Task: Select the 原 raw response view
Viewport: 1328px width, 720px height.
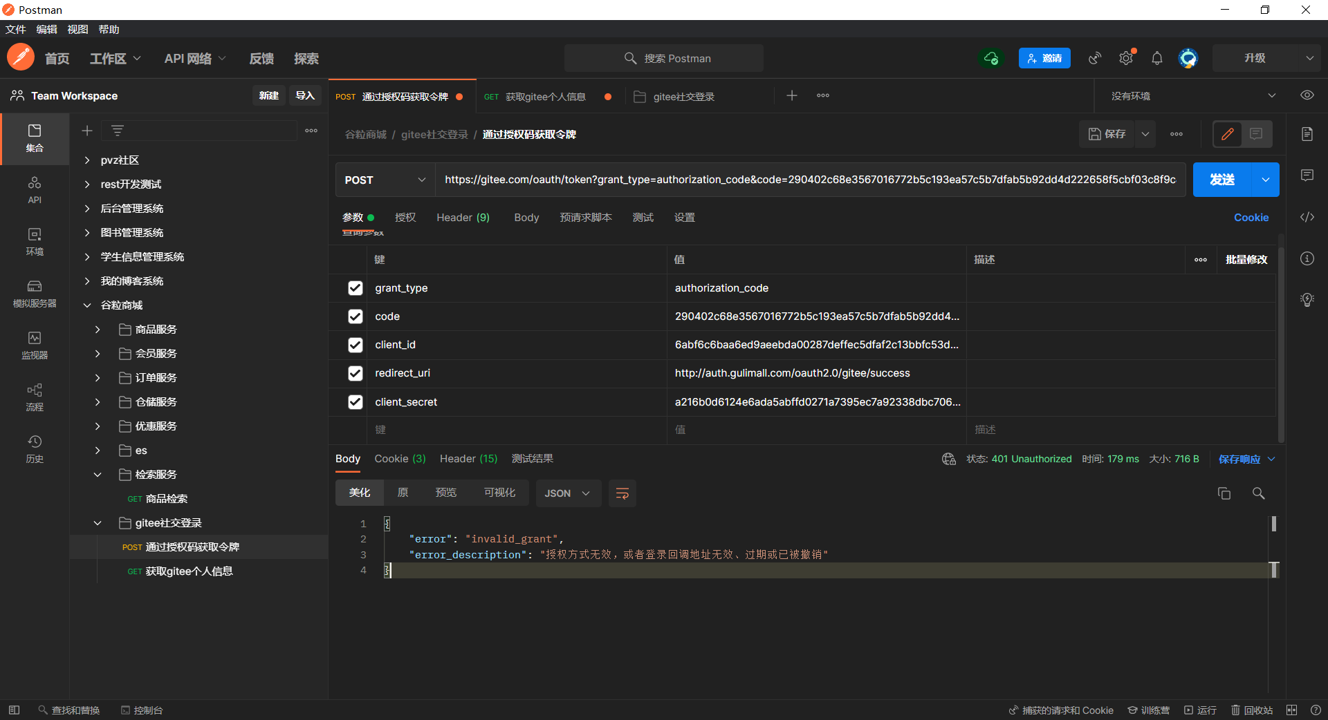Action: coord(403,493)
